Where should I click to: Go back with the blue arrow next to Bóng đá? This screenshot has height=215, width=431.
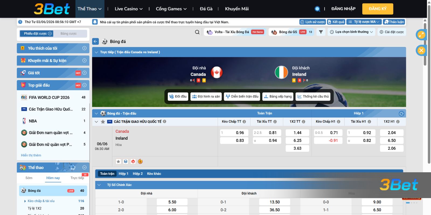tap(96, 41)
